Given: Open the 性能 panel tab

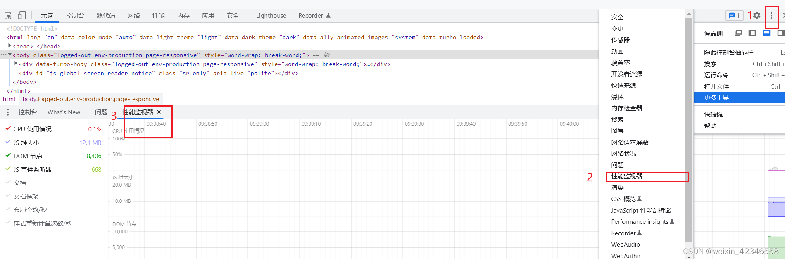Looking at the screenshot, I should point(159,16).
